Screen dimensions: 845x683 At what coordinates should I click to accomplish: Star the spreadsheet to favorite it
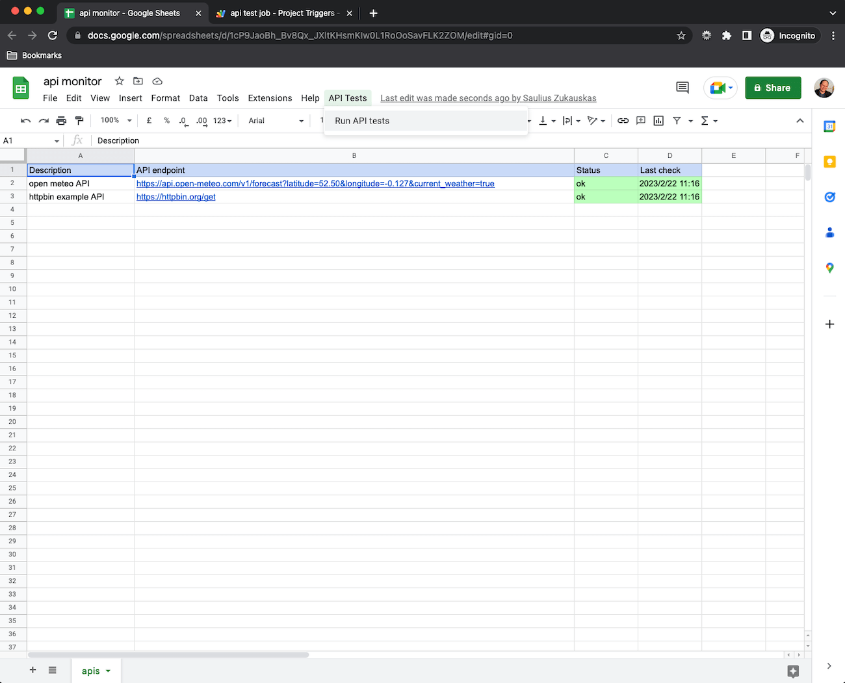point(119,81)
